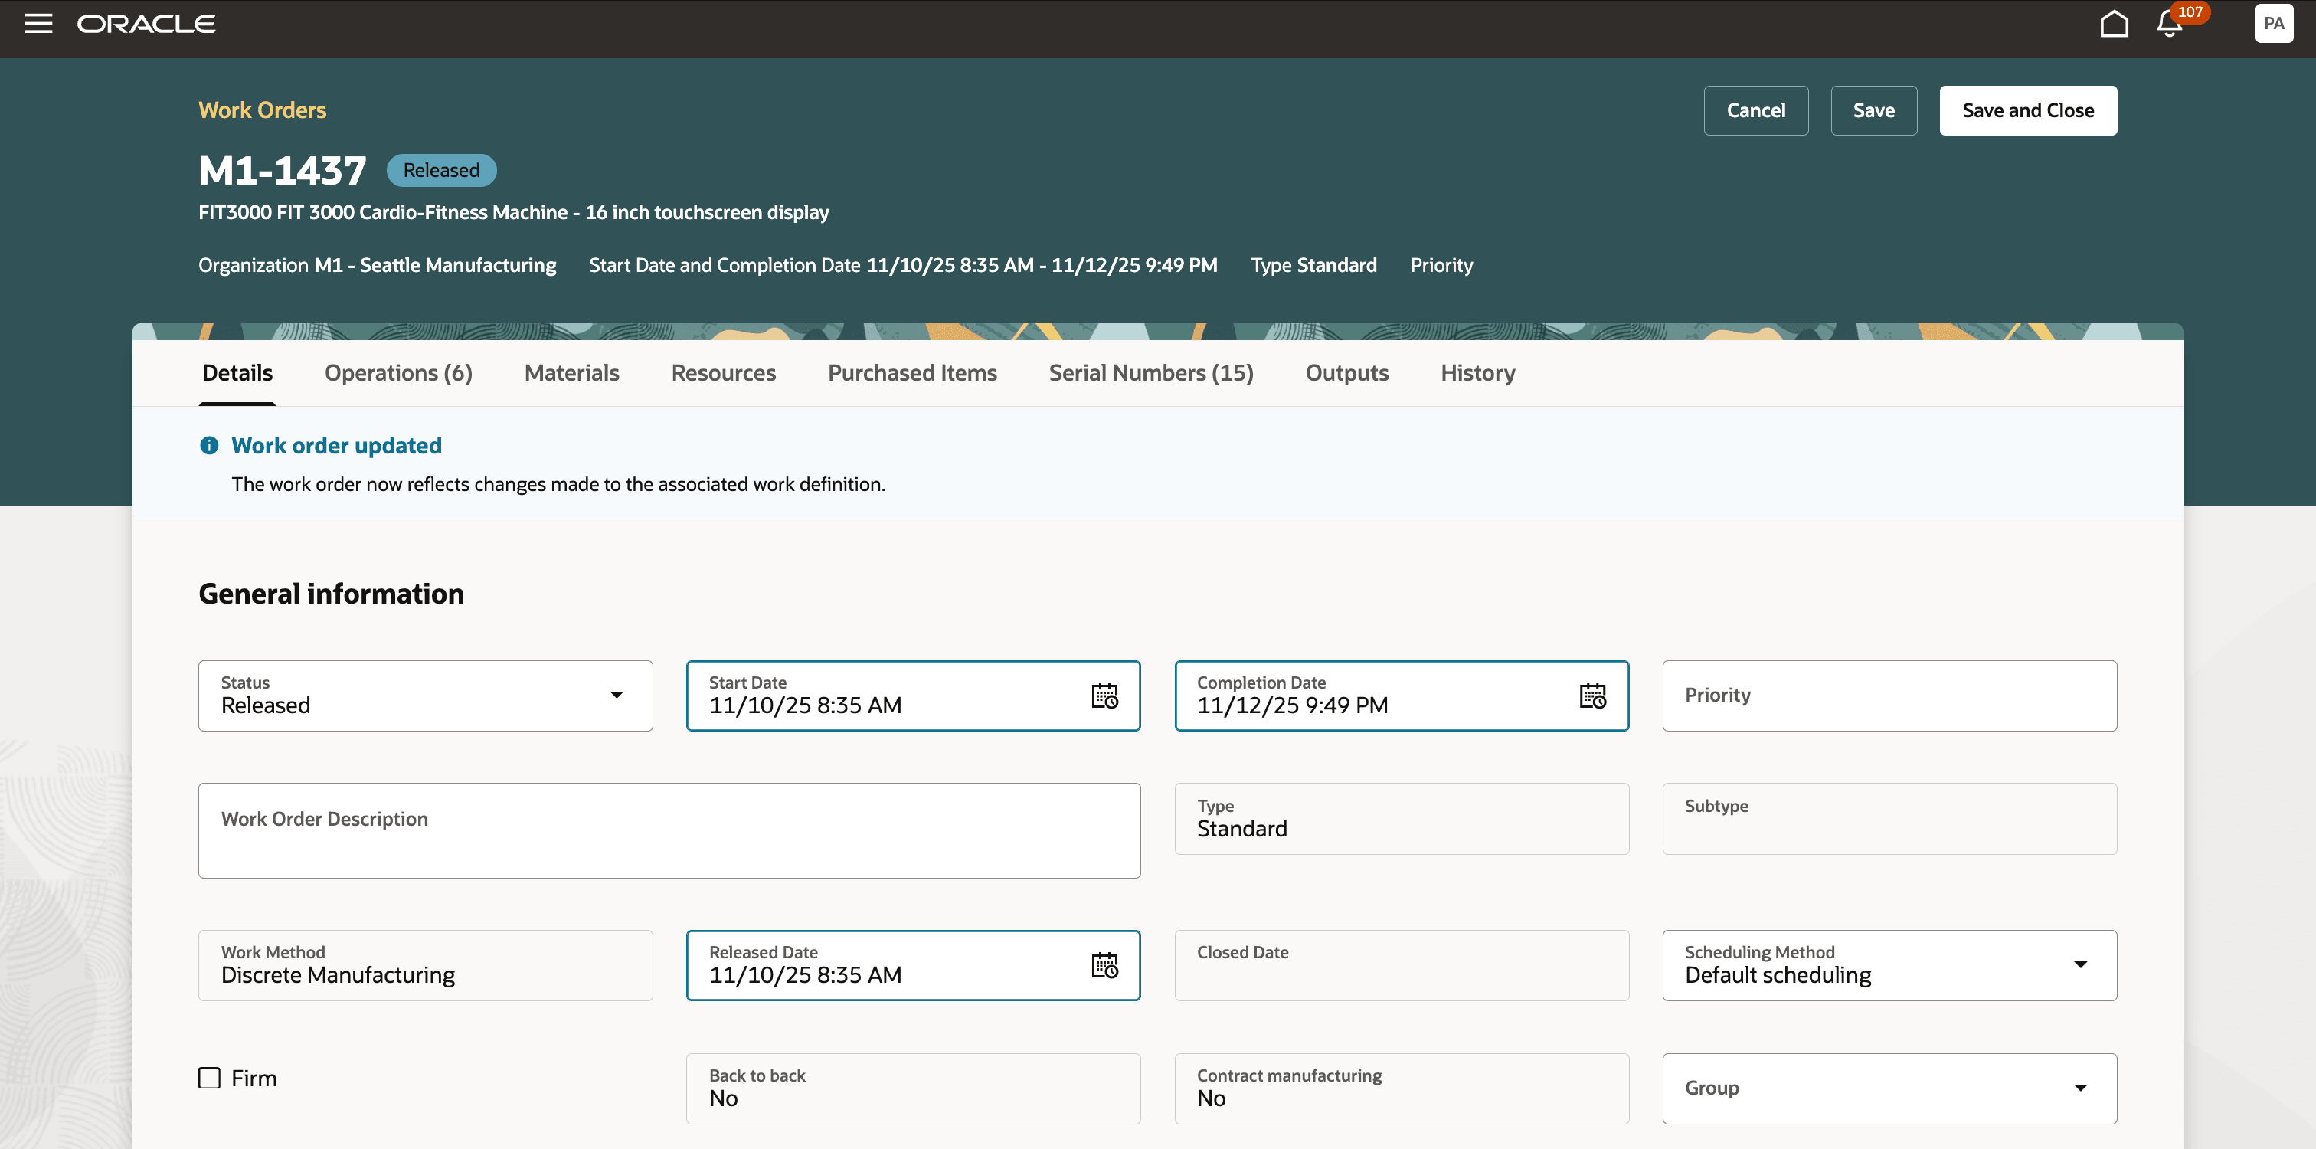2316x1149 pixels.
Task: Click the Cancel button
Action: [x=1755, y=110]
